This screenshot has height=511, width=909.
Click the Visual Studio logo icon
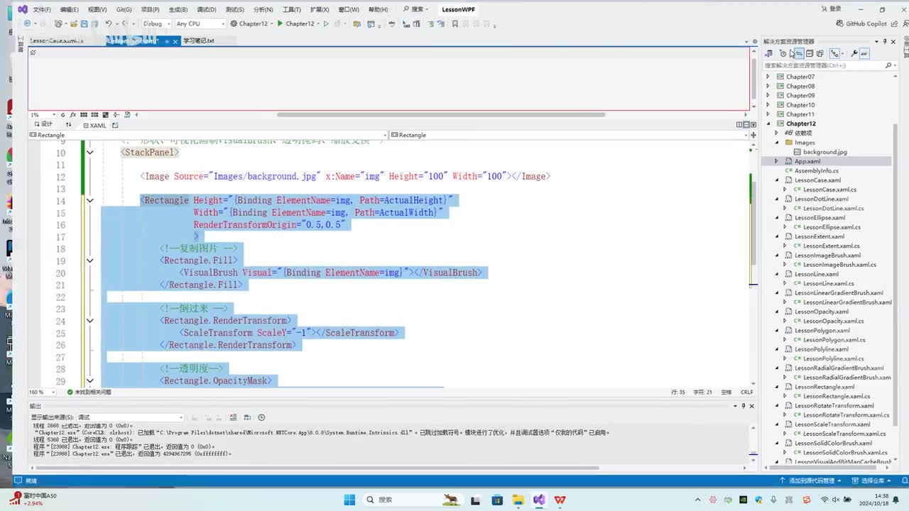[23, 9]
